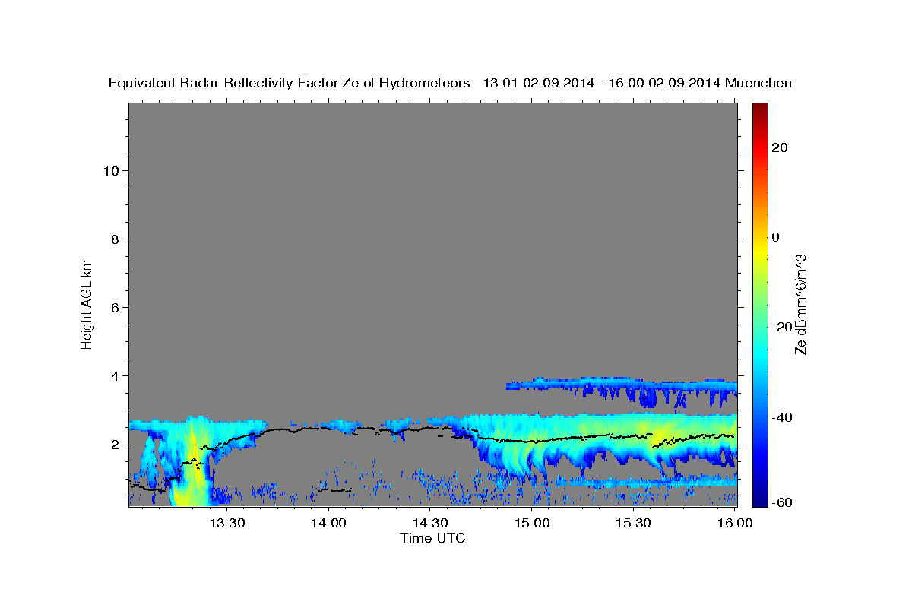Viewport: 912px width, 608px height.
Task: Click the x-axis label 'Time UTC'
Action: [x=432, y=538]
